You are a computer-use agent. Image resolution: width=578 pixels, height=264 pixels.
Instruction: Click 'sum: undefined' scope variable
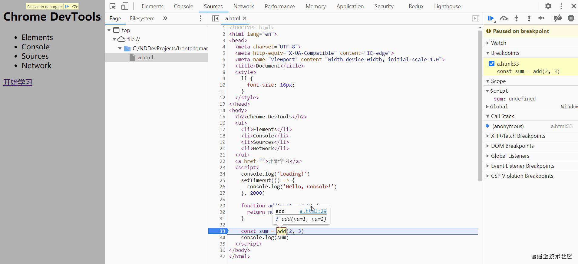tap(515, 99)
